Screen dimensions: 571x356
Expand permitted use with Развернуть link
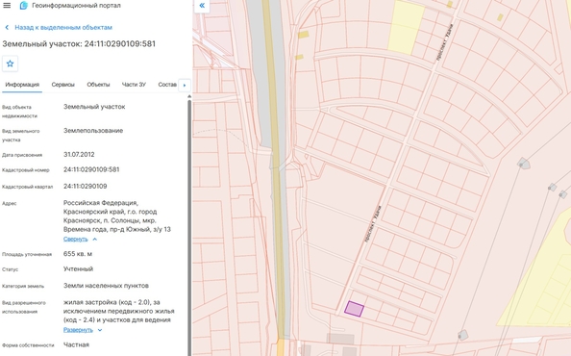tap(78, 330)
